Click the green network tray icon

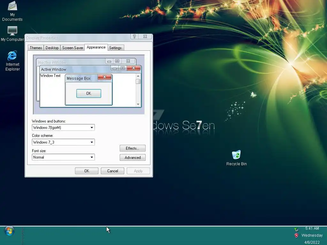click(296, 229)
